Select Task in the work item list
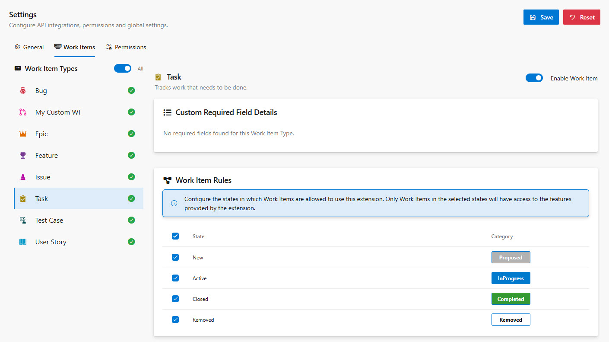Viewport: 609px width, 342px height. coord(41,199)
